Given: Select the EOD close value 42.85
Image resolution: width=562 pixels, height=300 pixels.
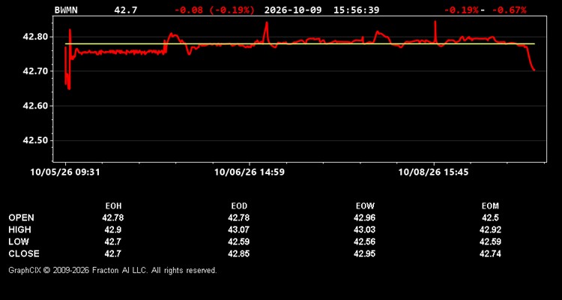Looking at the screenshot, I should coord(239,253).
